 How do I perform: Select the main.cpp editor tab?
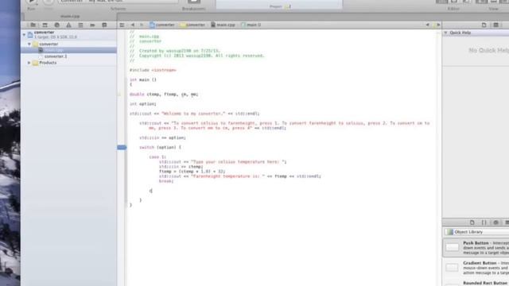(70, 16)
